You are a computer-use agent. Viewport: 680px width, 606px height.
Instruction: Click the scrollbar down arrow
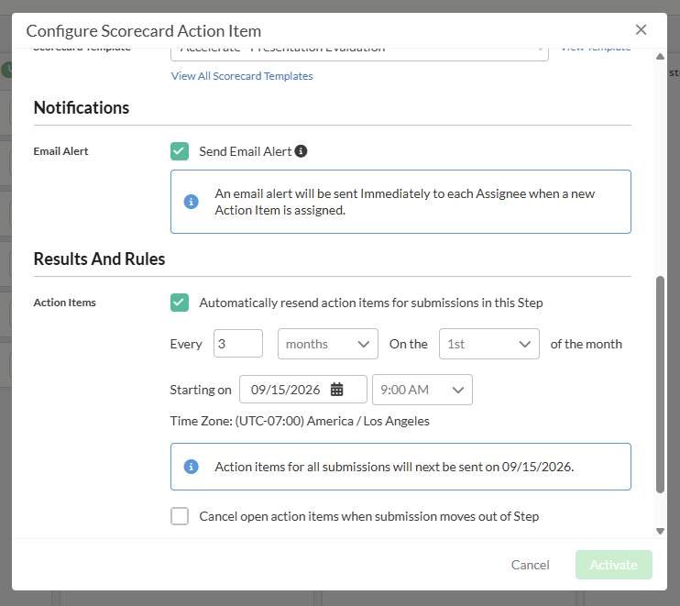click(660, 531)
